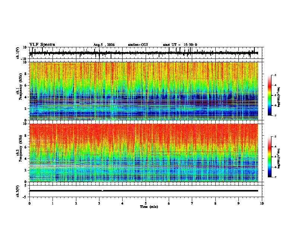This screenshot has height=228, width=295.
Task: Click the "Time (min)" axis label
Action: click(x=149, y=207)
